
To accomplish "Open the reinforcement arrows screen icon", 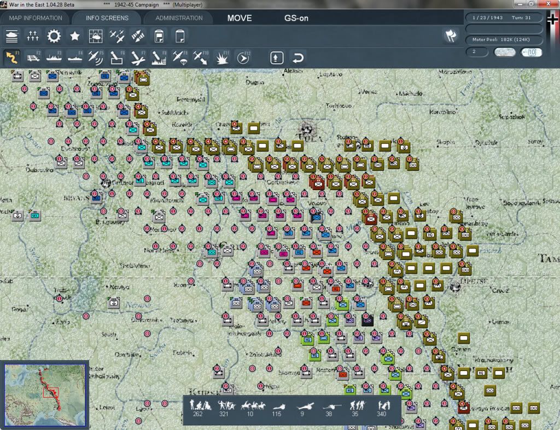I will point(138,36).
